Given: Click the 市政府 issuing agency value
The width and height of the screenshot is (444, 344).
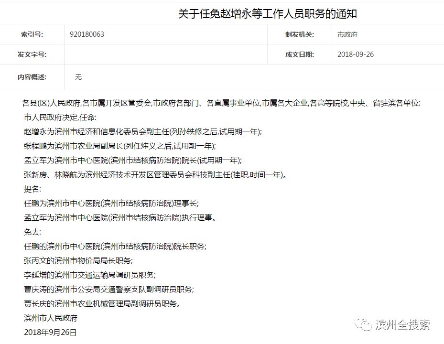Looking at the screenshot, I should [x=347, y=34].
